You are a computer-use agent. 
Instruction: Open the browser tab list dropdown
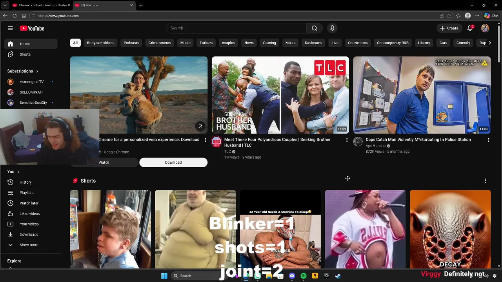tap(5, 5)
